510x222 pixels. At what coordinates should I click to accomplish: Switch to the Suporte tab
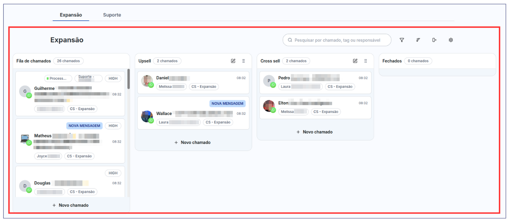[112, 15]
